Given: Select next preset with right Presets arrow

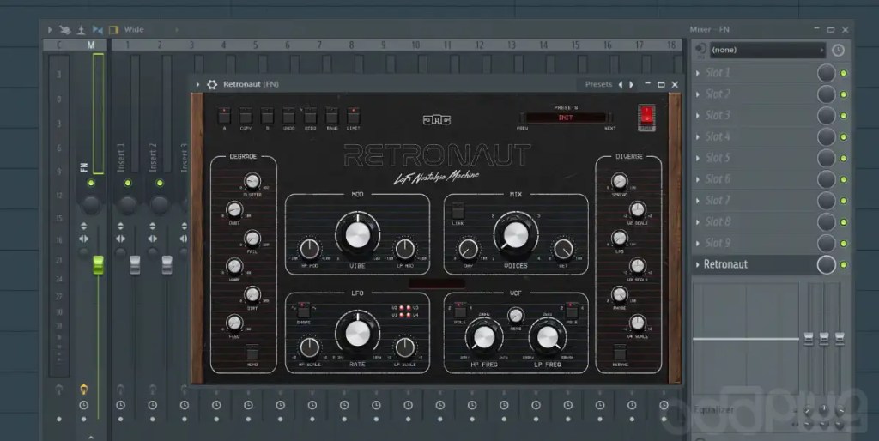Looking at the screenshot, I should pos(631,84).
